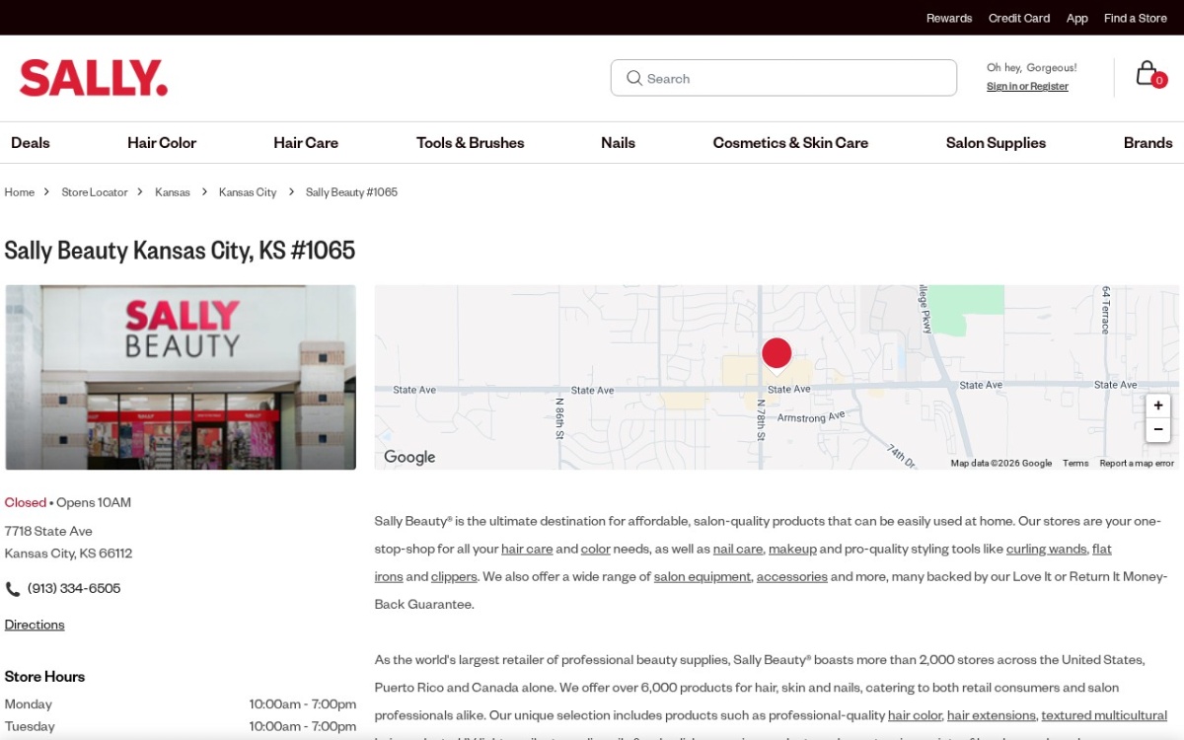Go to Kansas City breadcrumb
Screen dimensions: 1184x740
248,192
